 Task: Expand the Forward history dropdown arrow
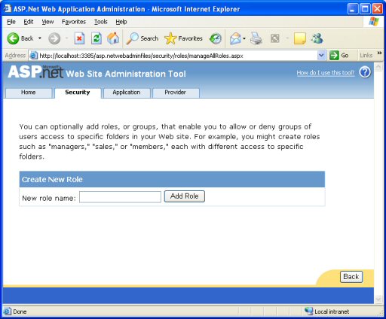click(x=67, y=38)
